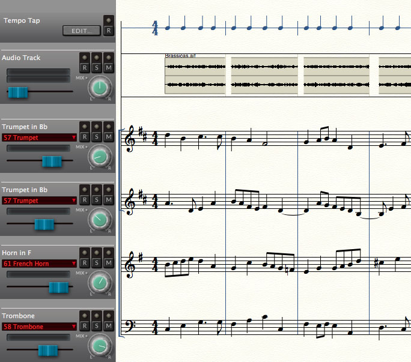This screenshot has width=411, height=362.
Task: Click the Trombone pan knob
Action: 100,345
